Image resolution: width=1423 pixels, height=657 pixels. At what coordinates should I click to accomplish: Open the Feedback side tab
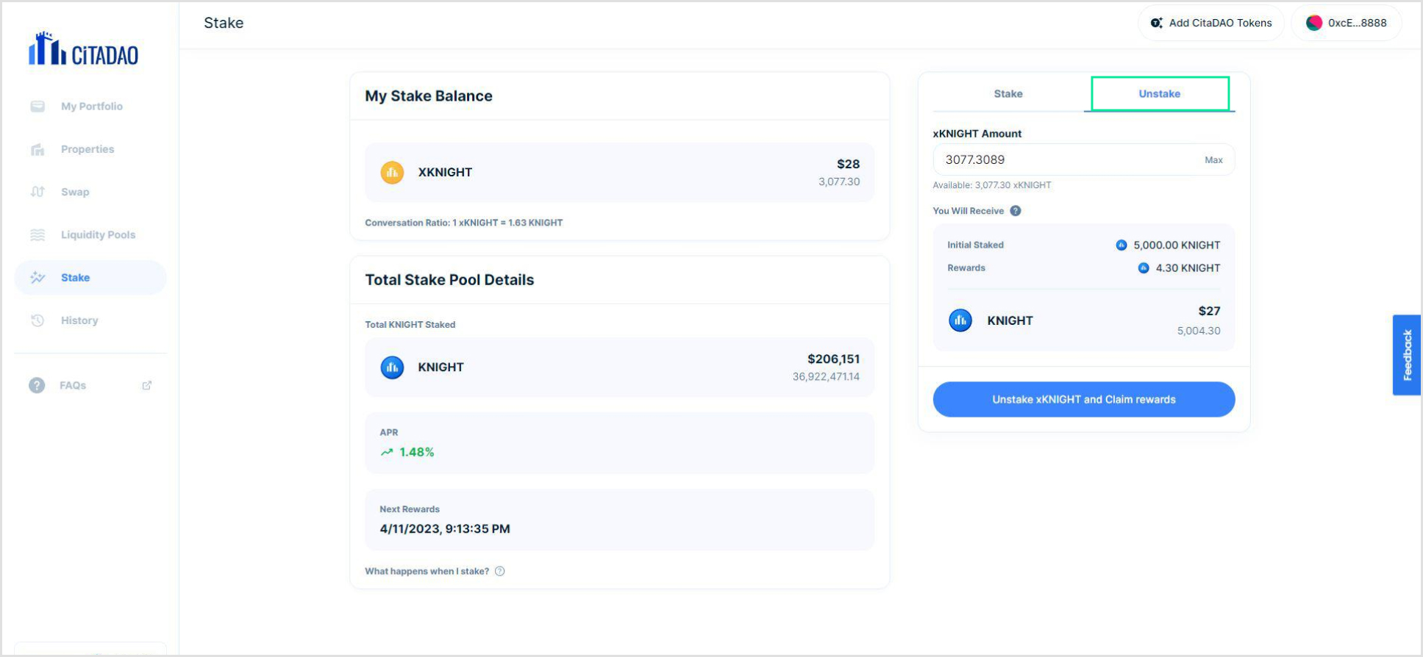(x=1406, y=355)
